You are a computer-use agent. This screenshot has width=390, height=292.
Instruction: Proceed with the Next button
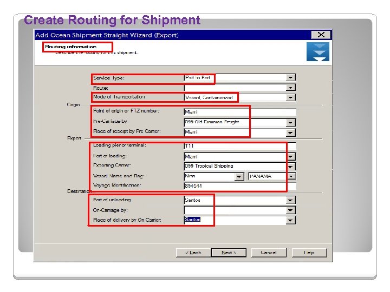[x=229, y=253]
